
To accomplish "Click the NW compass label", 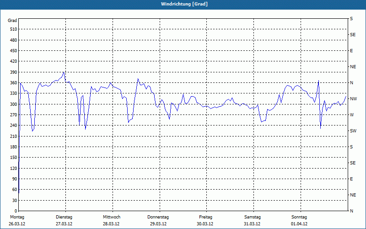I will [353, 99].
